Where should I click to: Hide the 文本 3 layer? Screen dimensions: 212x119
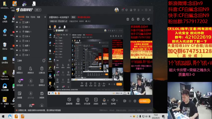click(17, 41)
